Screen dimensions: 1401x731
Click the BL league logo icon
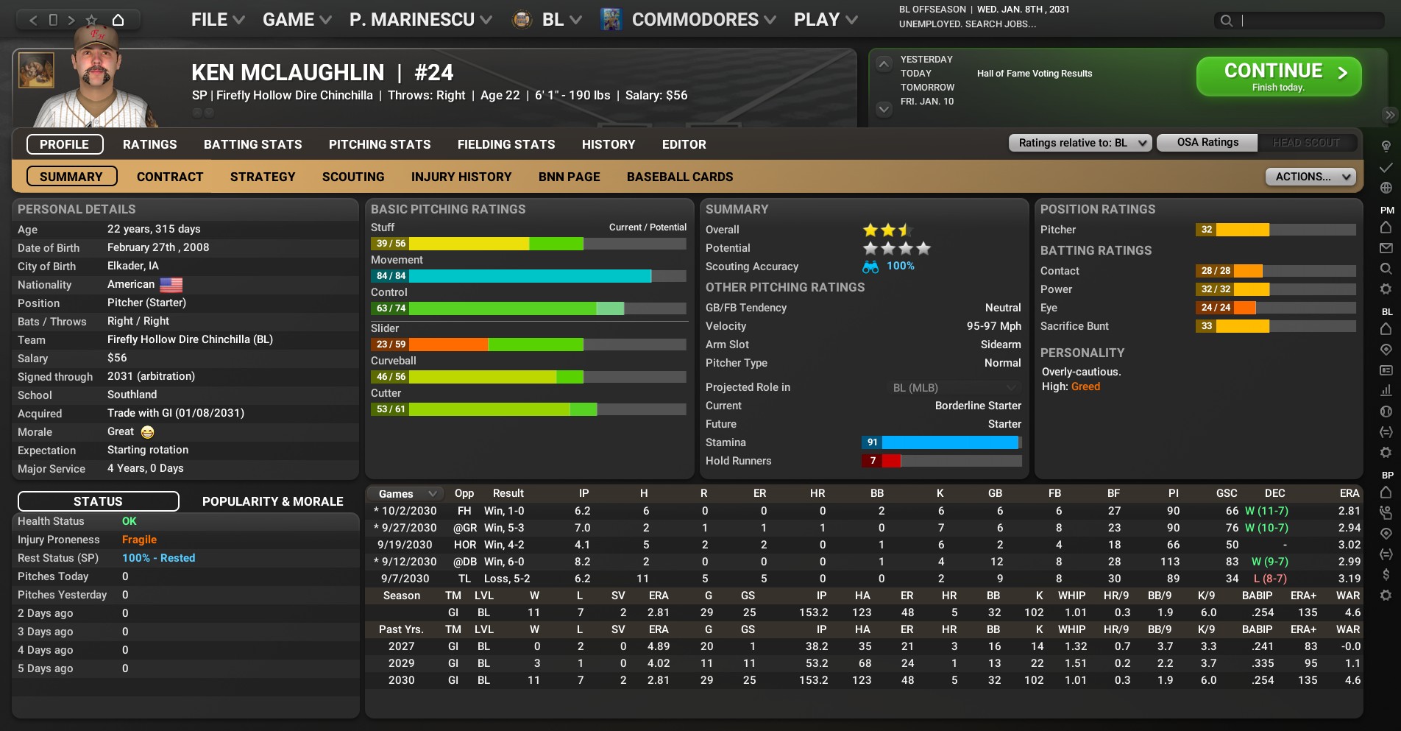[522, 20]
